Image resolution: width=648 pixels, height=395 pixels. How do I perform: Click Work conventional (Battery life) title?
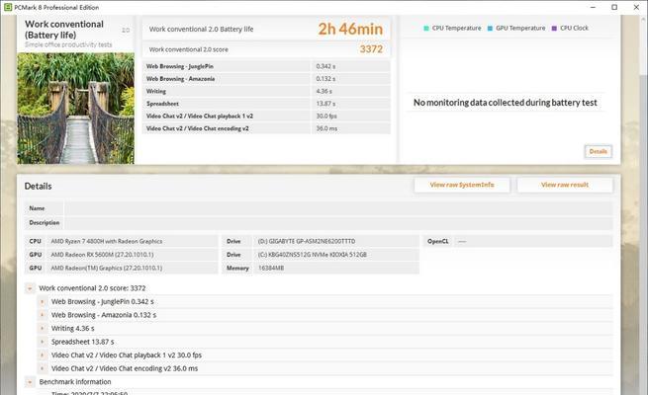[x=64, y=30]
